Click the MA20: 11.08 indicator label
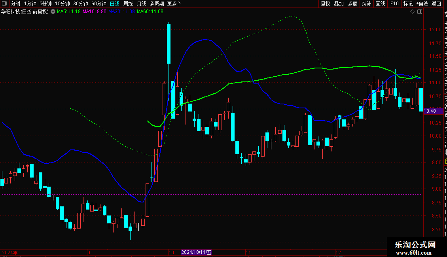This screenshot has width=447, height=257. pyautogui.click(x=121, y=12)
